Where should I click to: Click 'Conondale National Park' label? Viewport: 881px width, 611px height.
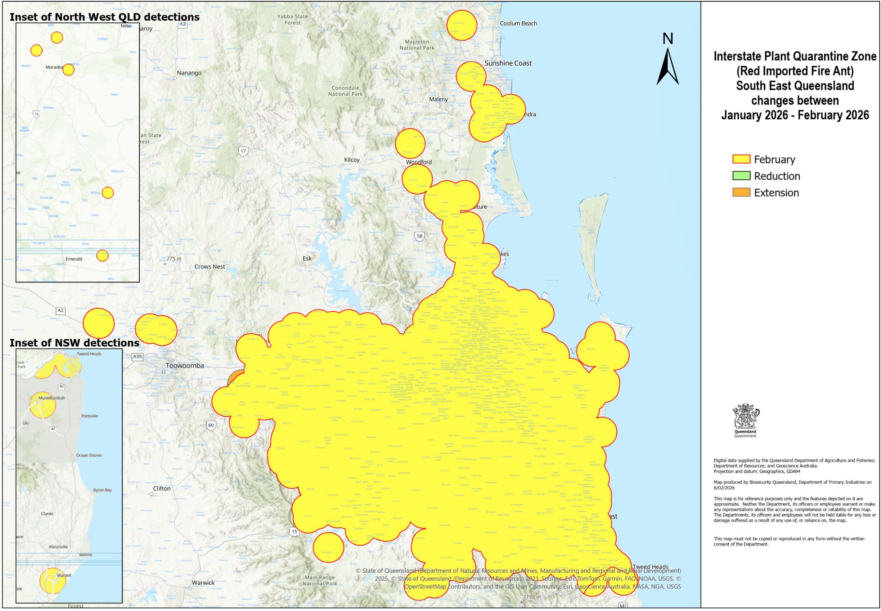click(x=345, y=91)
